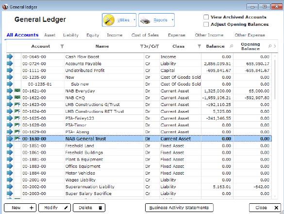
Task: Select account number 00-1883-00
Action: pyautogui.click(x=34, y=166)
